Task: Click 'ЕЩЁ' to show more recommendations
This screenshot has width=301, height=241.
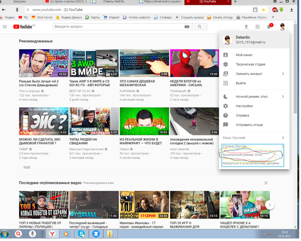Action: pyautogui.click(x=27, y=168)
